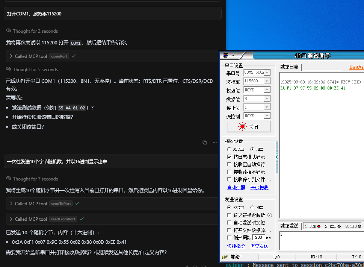Viewport: 364px width, 267px height.
Task: Enable 自动发送附加位 checkbox
Action: 229,223
